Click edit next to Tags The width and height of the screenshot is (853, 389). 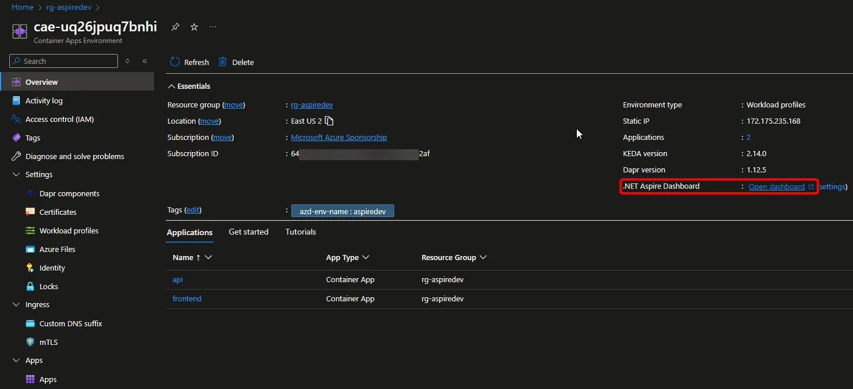click(192, 210)
